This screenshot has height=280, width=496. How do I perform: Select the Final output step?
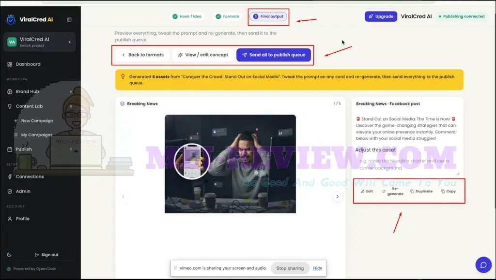(268, 16)
